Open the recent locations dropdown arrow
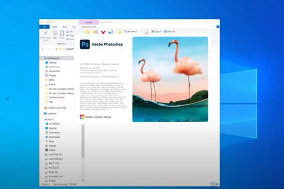The width and height of the screenshot is (284, 189). 53,49
